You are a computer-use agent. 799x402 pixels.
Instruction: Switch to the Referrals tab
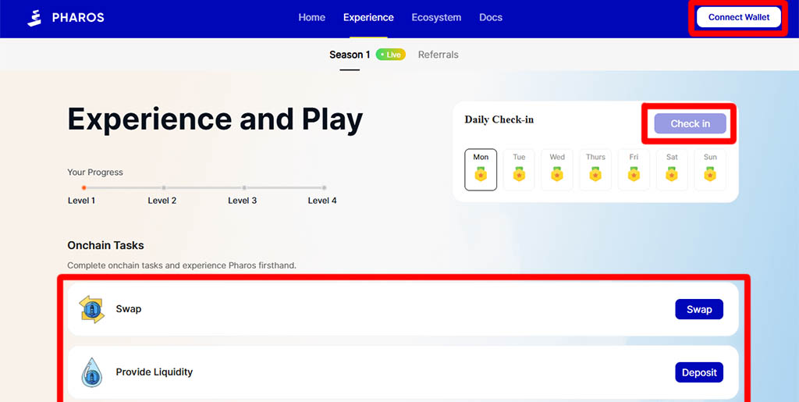click(439, 55)
